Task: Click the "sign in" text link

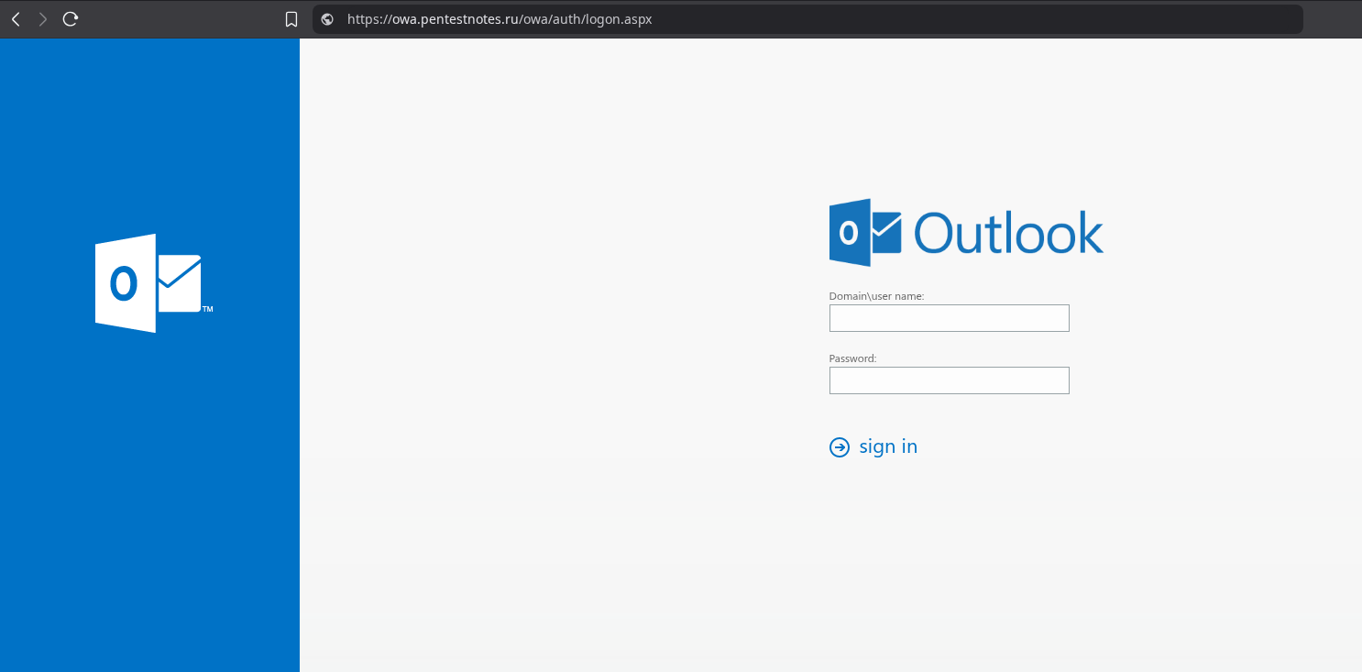Action: 887,446
